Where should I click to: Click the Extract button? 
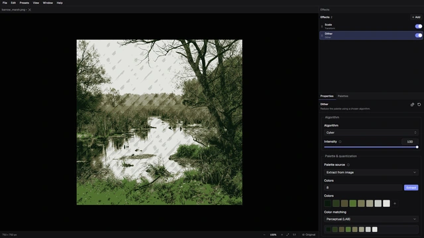pos(411,188)
